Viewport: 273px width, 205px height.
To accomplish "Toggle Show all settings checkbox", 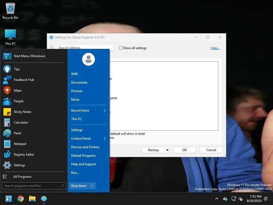I will pyautogui.click(x=121, y=48).
